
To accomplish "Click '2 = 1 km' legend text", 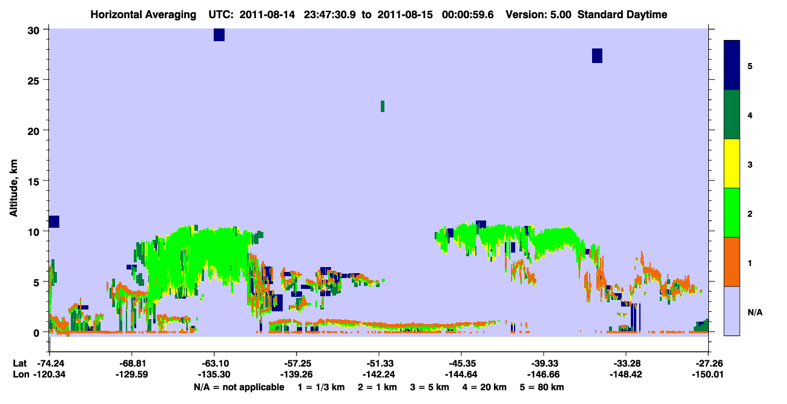I will 378,386.
